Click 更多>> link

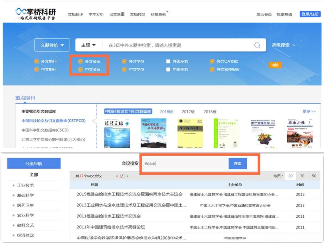[309, 111]
